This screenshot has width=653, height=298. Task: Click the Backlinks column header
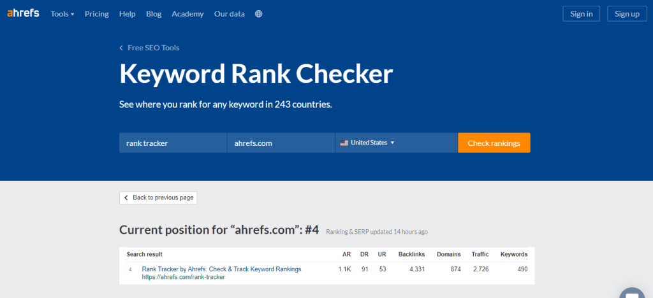pos(411,254)
